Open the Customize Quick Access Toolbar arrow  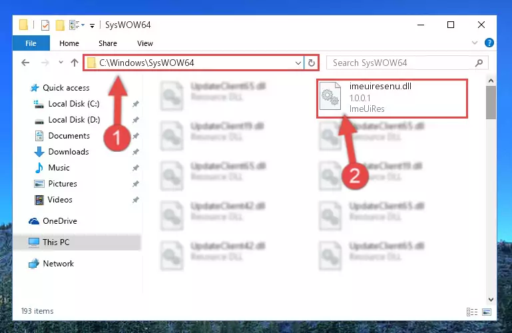click(x=93, y=26)
